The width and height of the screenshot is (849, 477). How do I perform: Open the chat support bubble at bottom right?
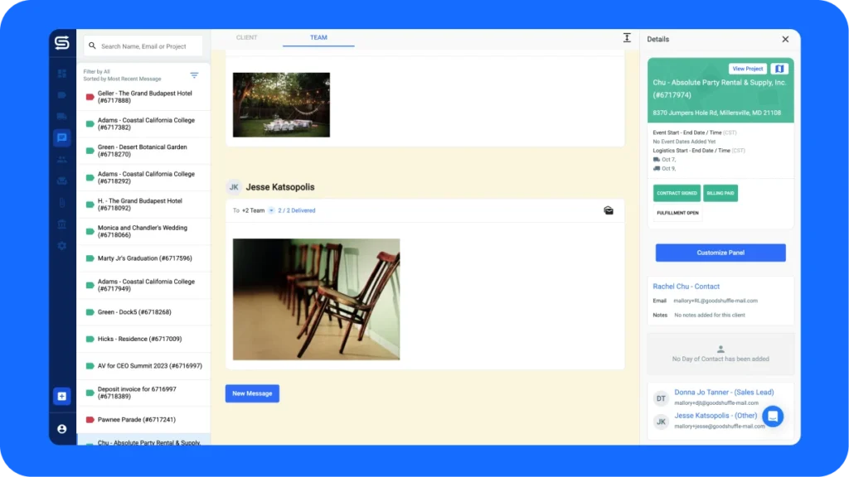coord(773,417)
